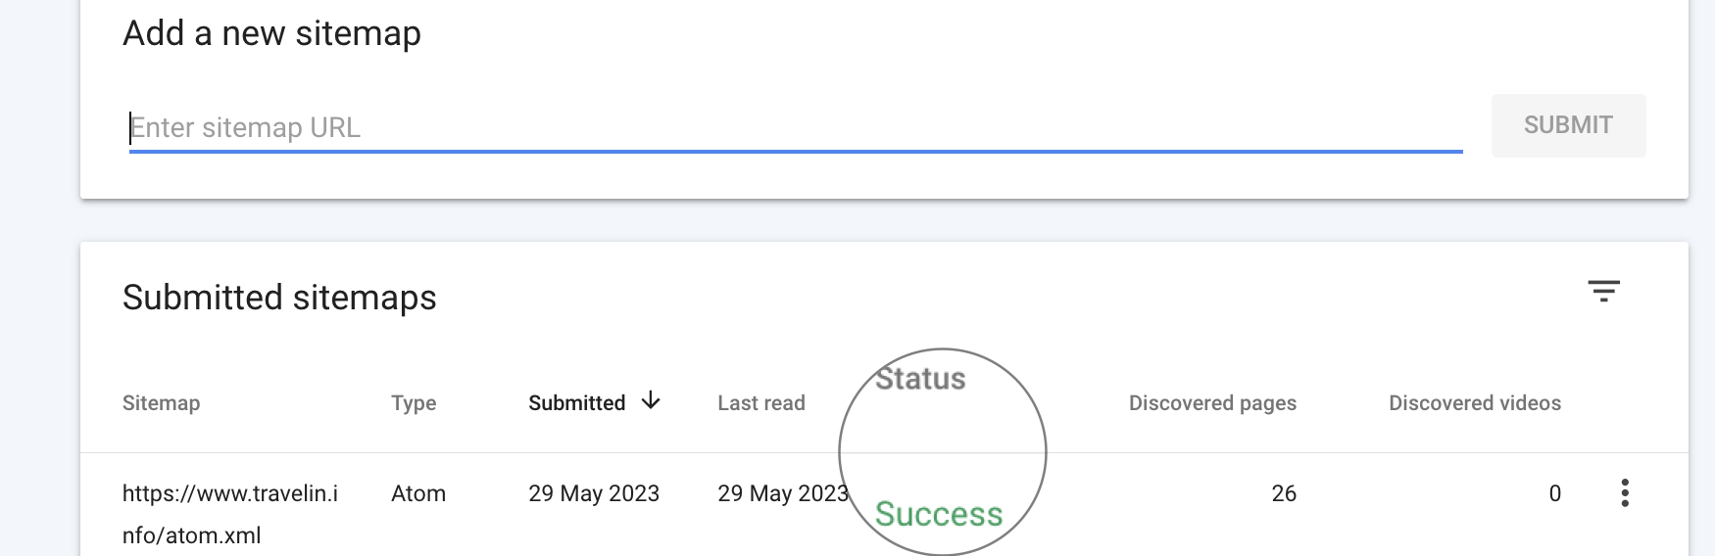Sort by the Sitemap column header
This screenshot has height=556, width=1715.
161,403
